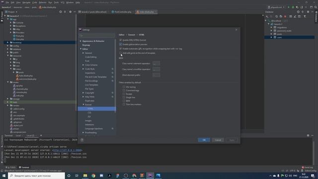This screenshot has height=179, width=318.
Task: Open Project panel gear settings
Action: click(x=70, y=12)
